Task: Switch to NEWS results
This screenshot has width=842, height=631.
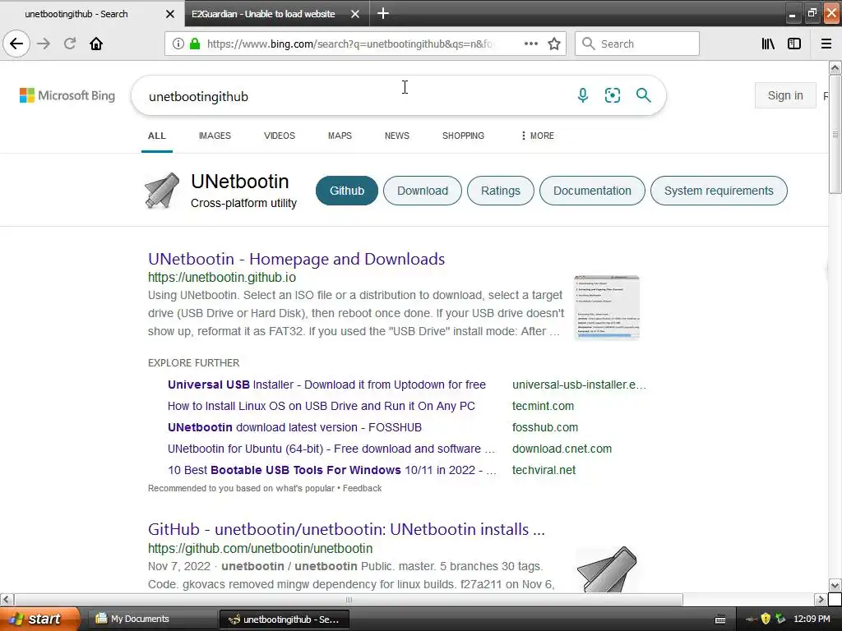Action: pyautogui.click(x=397, y=136)
